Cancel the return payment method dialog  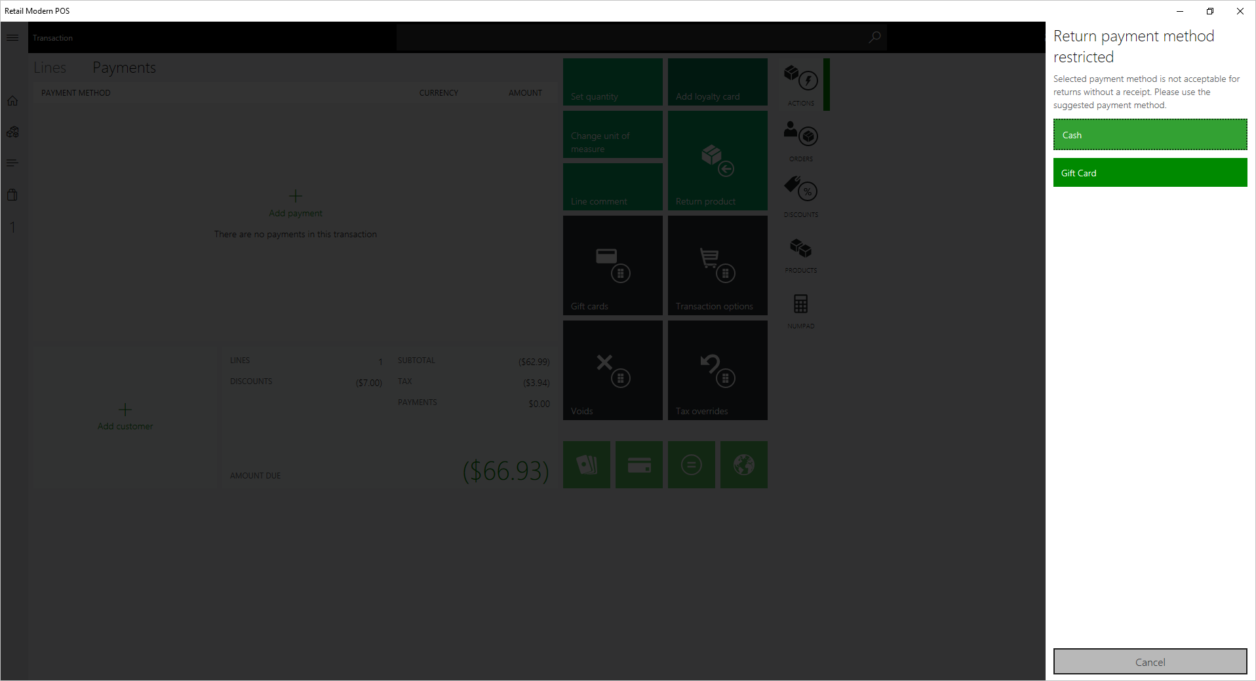1150,662
